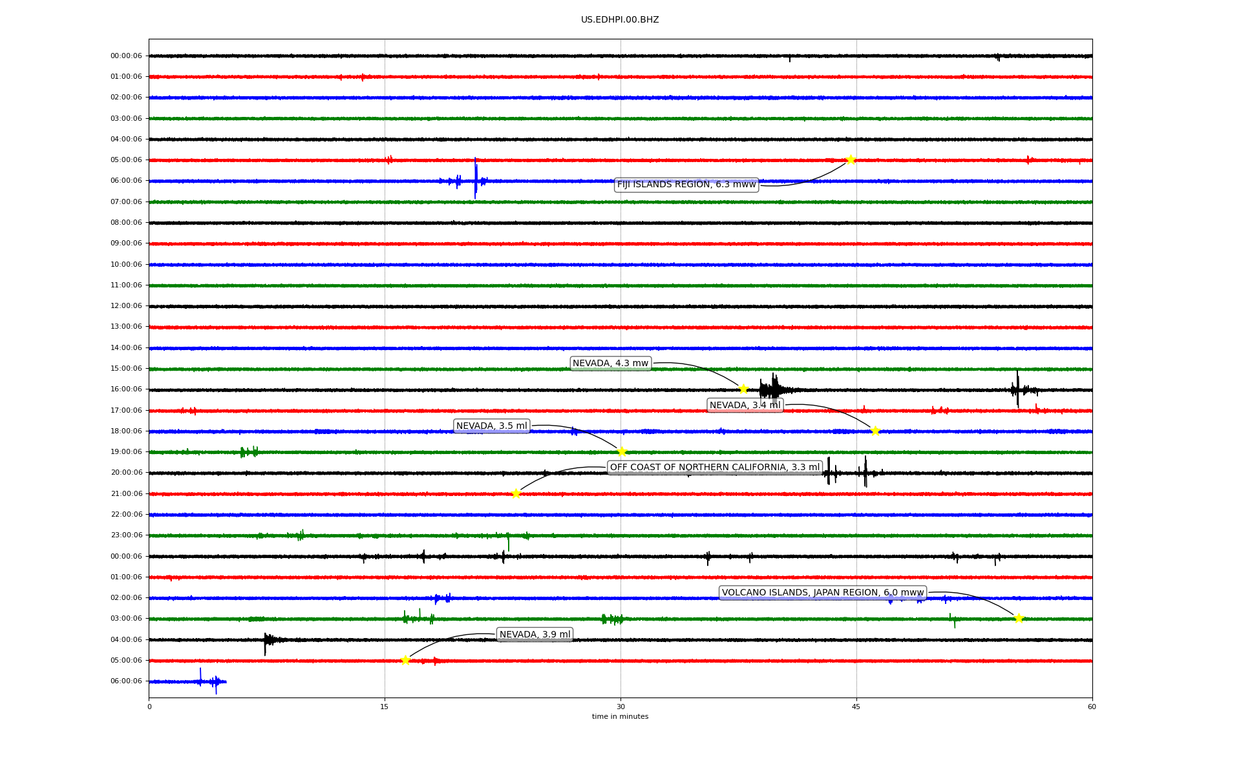Click the Nevada 3.9 ml star marker
Image resolution: width=1241 pixels, height=775 pixels.
405,660
